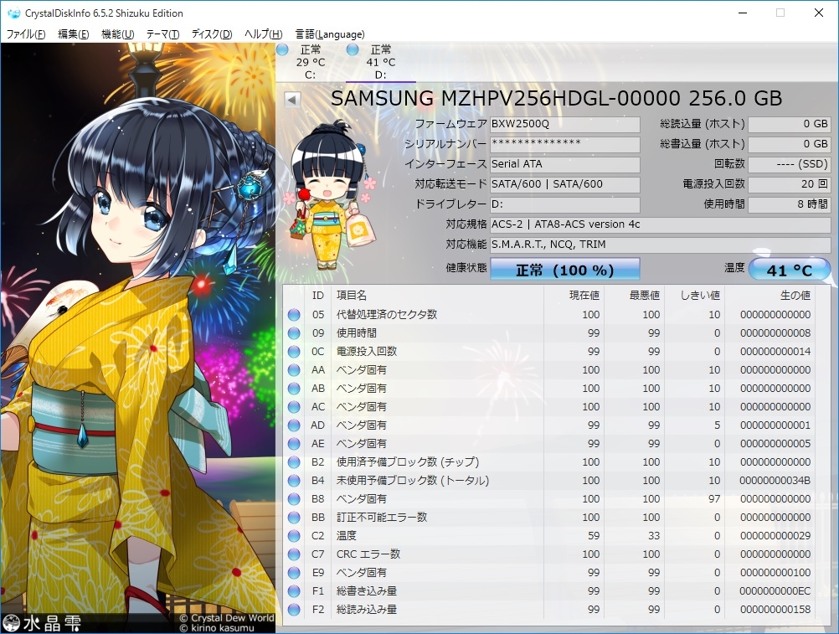This screenshot has height=634, width=839.
Task: Click the CrystalDiskInfo title bar app icon
Action: pyautogui.click(x=14, y=13)
